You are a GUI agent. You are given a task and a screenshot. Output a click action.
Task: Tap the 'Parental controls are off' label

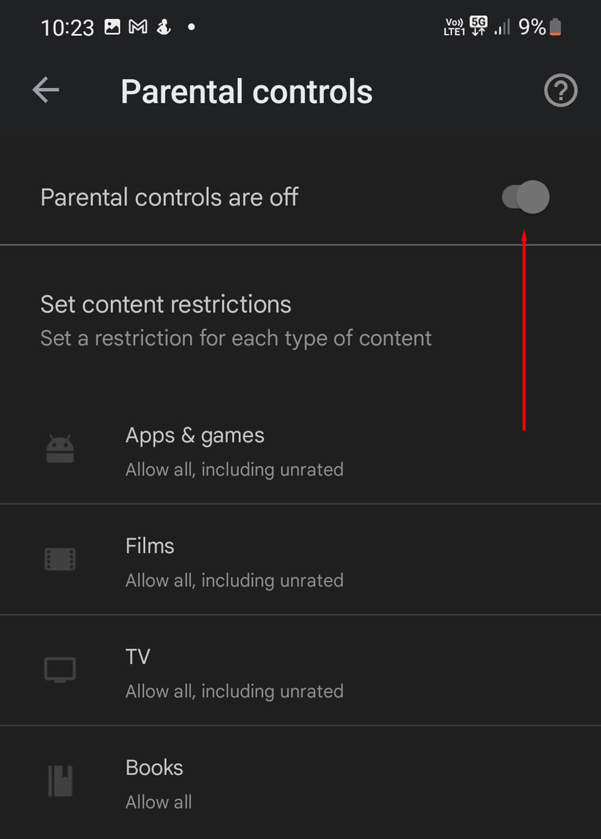169,197
